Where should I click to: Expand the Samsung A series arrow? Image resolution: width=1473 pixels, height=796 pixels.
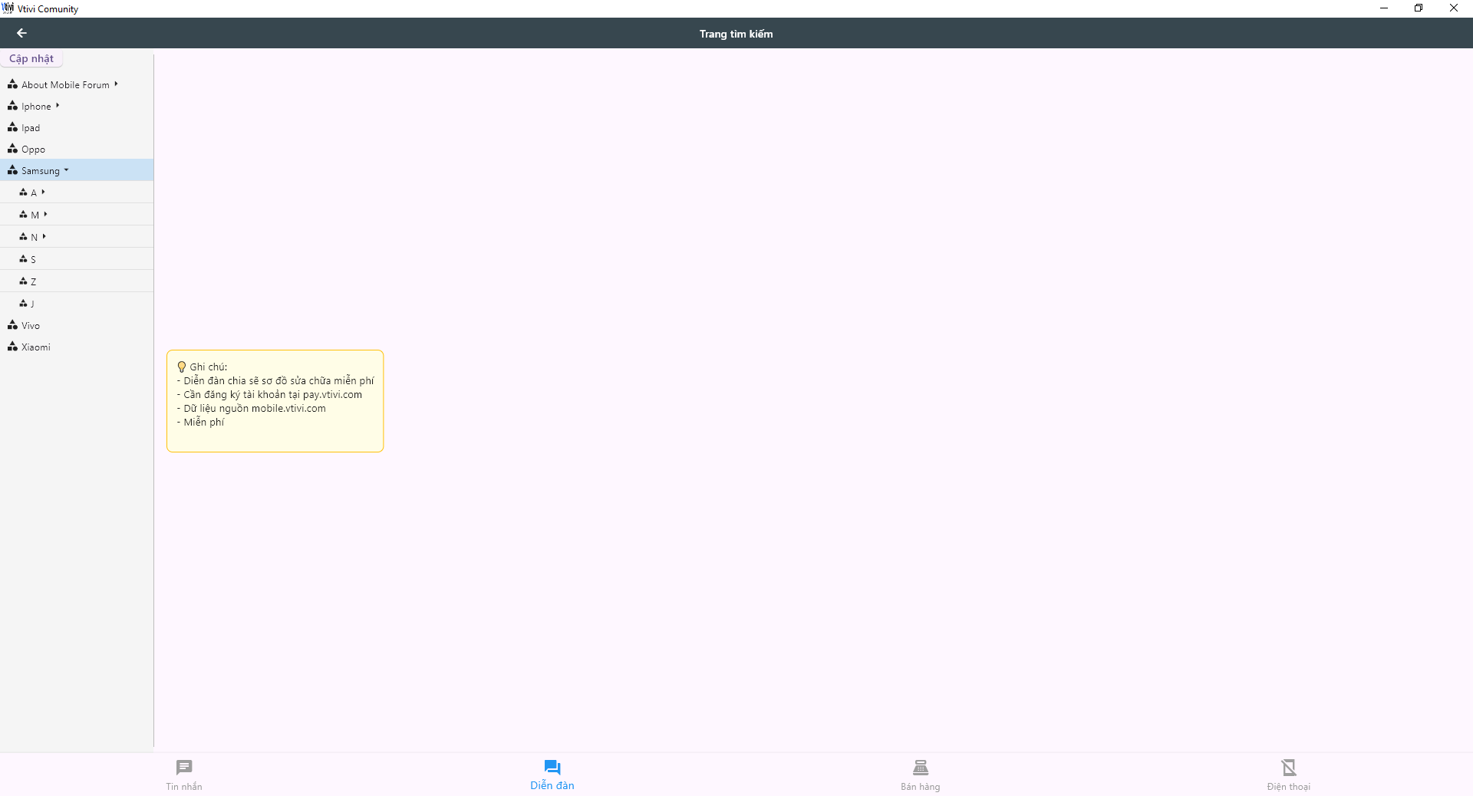pyautogui.click(x=43, y=192)
